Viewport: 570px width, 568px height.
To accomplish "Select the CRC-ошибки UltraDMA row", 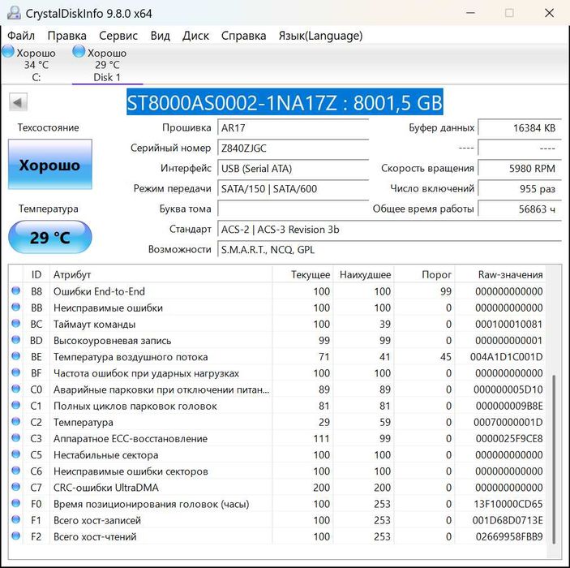I will tap(277, 488).
